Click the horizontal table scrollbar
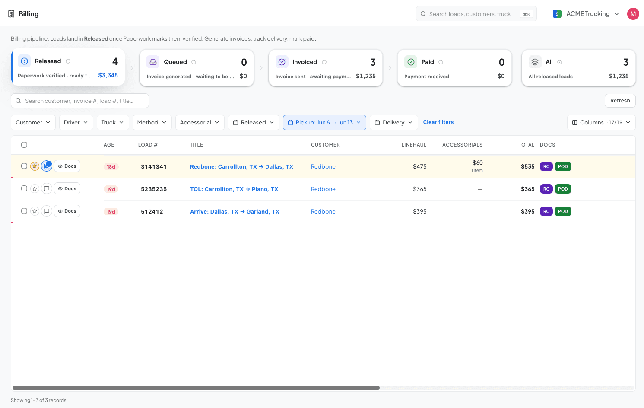Image resolution: width=644 pixels, height=408 pixels. tap(196, 388)
